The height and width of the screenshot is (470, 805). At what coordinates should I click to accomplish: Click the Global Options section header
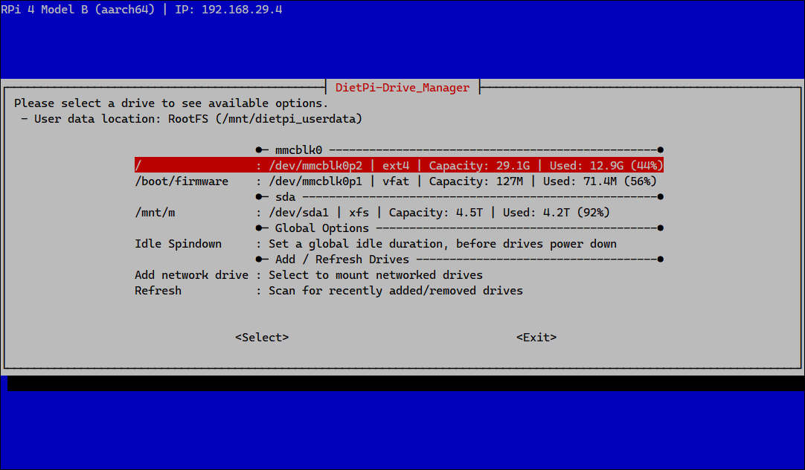tap(321, 228)
